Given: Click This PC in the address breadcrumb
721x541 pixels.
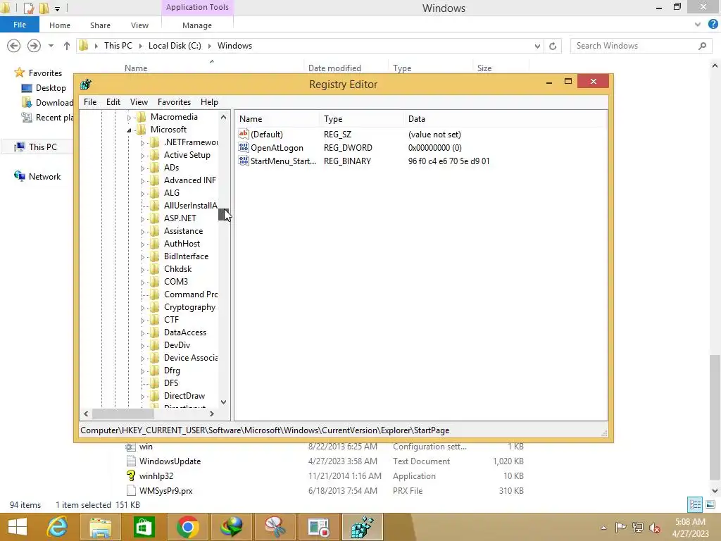Looking at the screenshot, I should [x=118, y=46].
